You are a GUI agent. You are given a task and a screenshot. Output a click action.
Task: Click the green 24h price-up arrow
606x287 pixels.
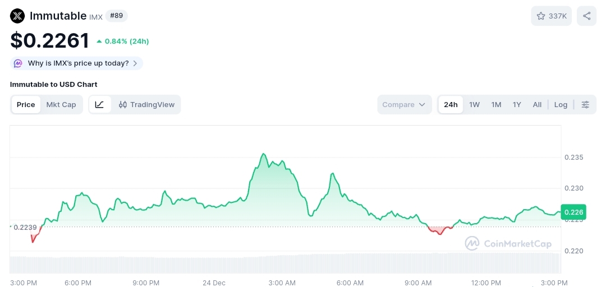click(x=99, y=41)
